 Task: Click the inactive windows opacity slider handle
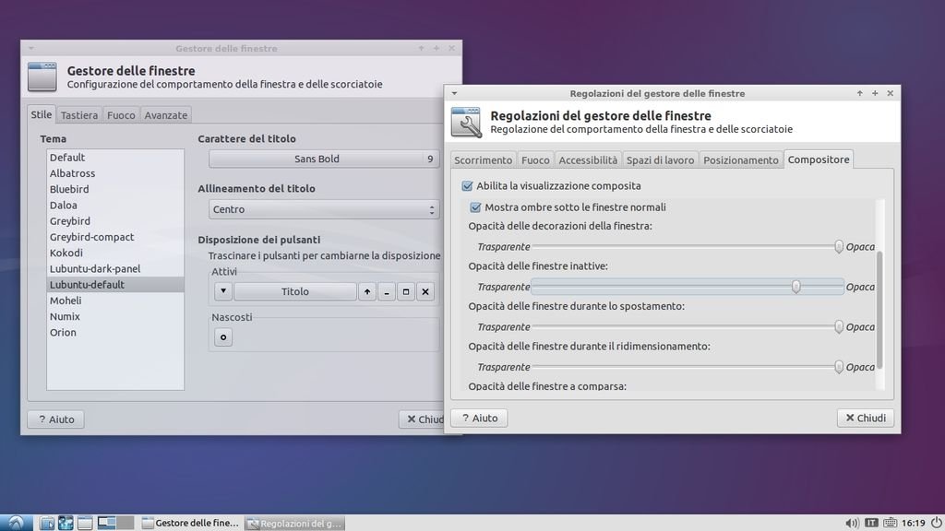coord(795,287)
